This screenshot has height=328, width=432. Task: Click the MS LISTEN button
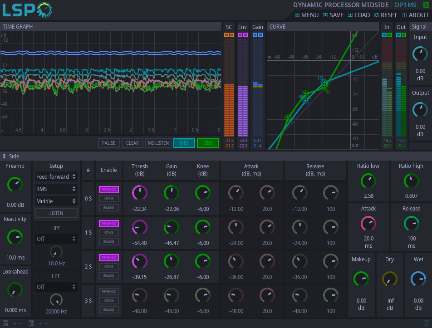(x=158, y=143)
